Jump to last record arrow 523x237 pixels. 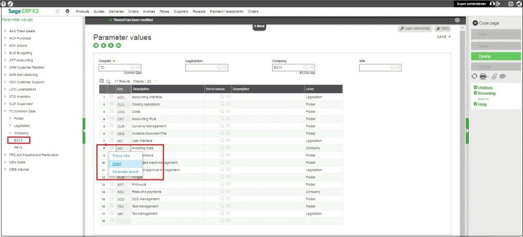tap(118, 45)
